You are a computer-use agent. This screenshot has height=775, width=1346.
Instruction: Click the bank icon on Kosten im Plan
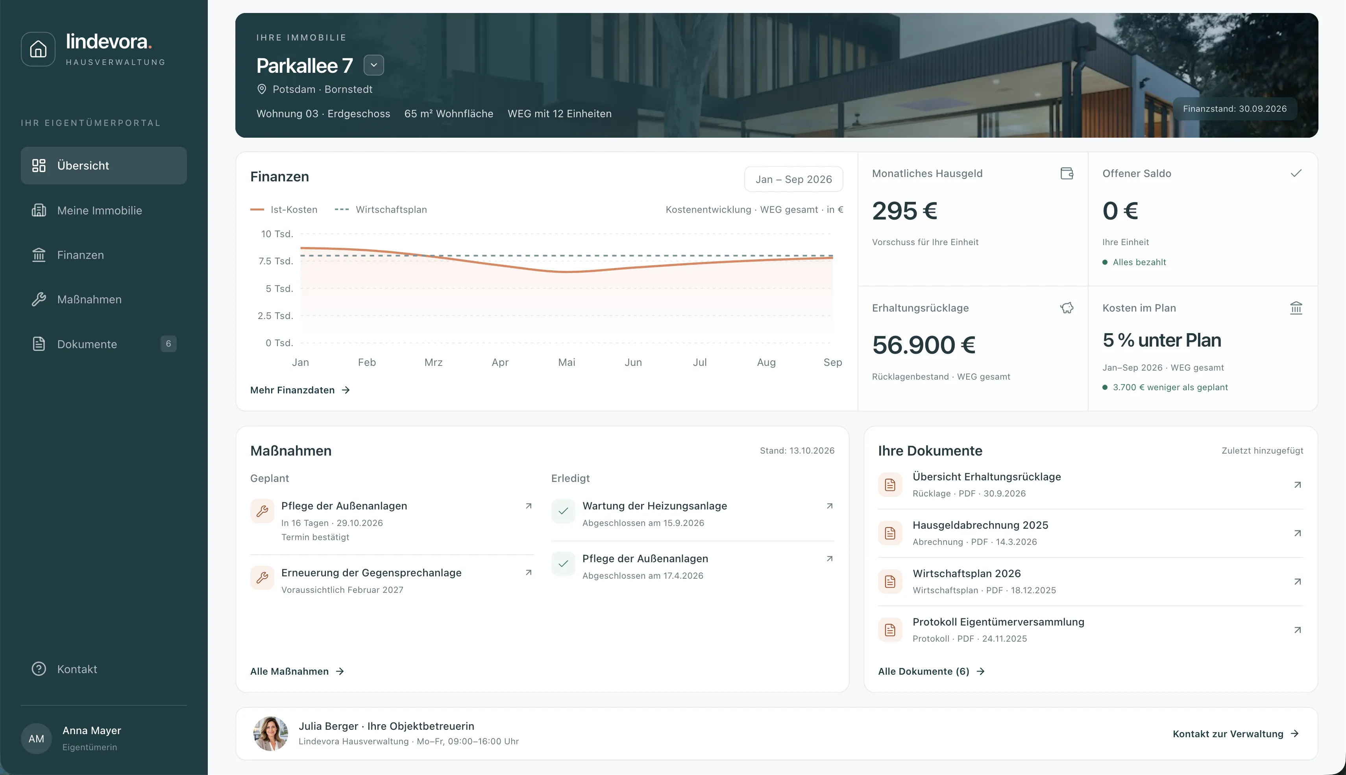point(1296,308)
